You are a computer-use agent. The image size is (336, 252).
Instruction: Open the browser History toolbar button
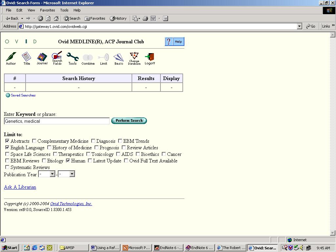coord(118,18)
